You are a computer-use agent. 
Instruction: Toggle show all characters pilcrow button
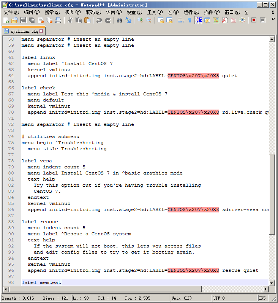(x=190, y=21)
